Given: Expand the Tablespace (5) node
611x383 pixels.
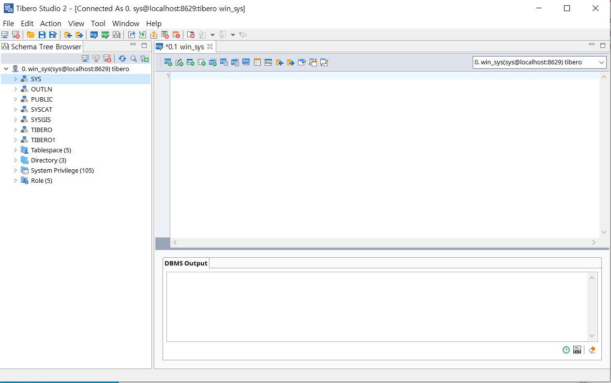Looking at the screenshot, I should pyautogui.click(x=15, y=150).
